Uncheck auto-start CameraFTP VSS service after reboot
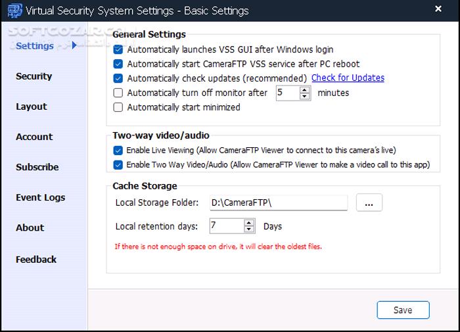 (x=118, y=64)
